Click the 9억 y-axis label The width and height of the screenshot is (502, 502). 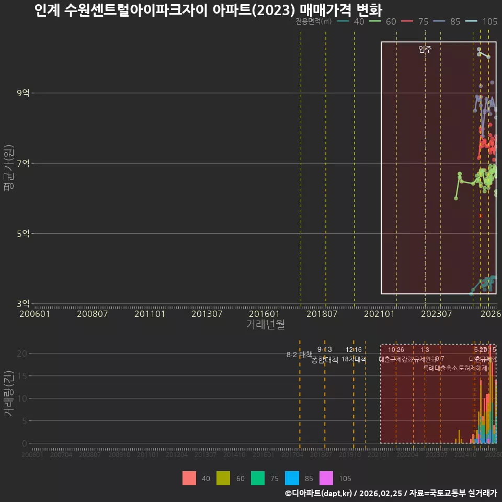tap(23, 93)
